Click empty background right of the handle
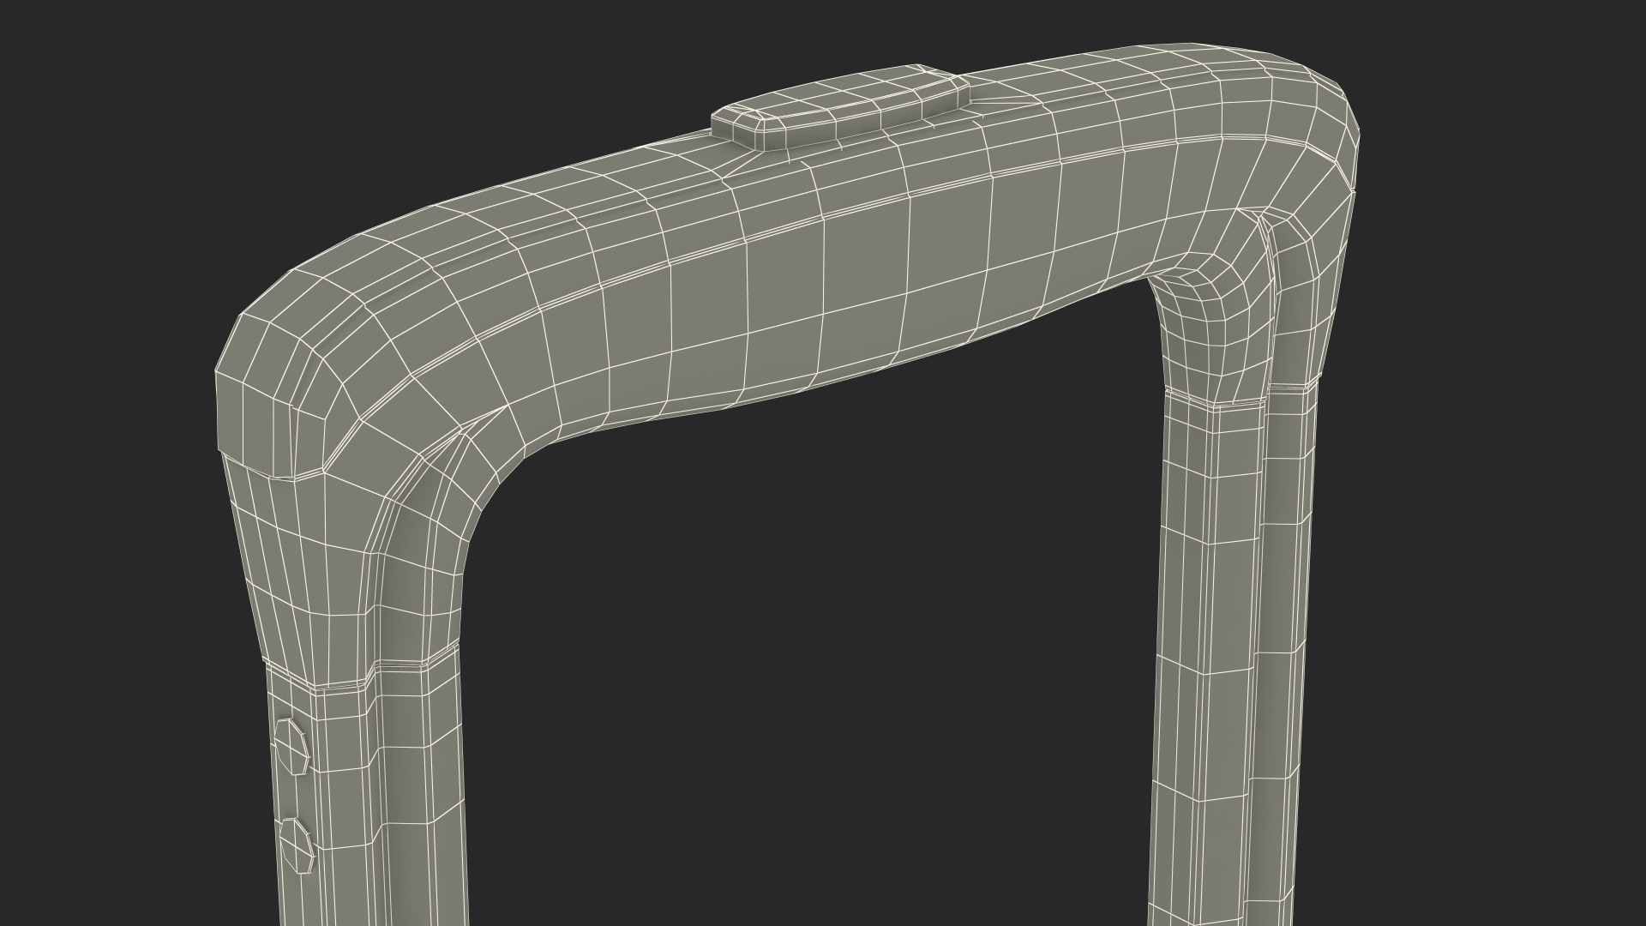The width and height of the screenshot is (1646, 926). coord(1500,514)
